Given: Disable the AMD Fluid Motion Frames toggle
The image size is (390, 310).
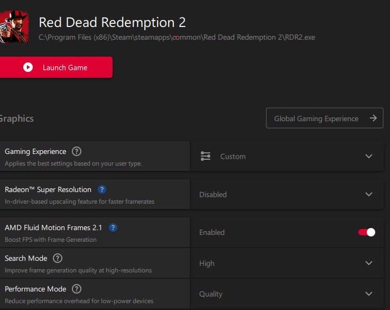Looking at the screenshot, I should [x=367, y=232].
